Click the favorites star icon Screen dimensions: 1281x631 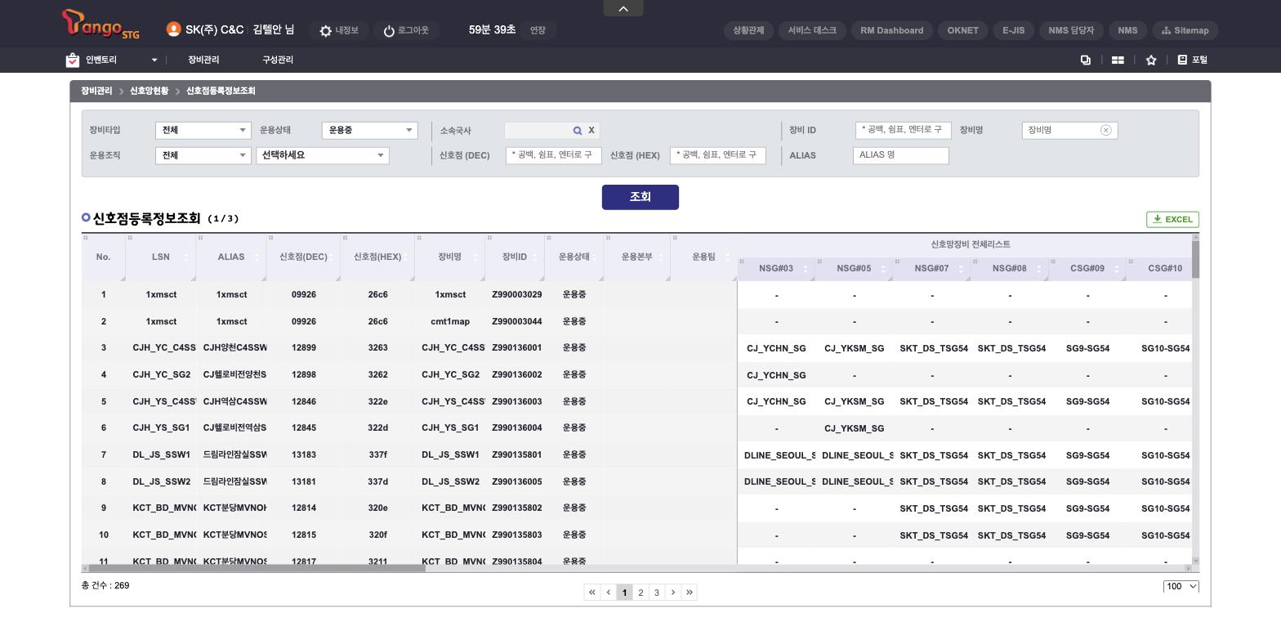[1151, 60]
